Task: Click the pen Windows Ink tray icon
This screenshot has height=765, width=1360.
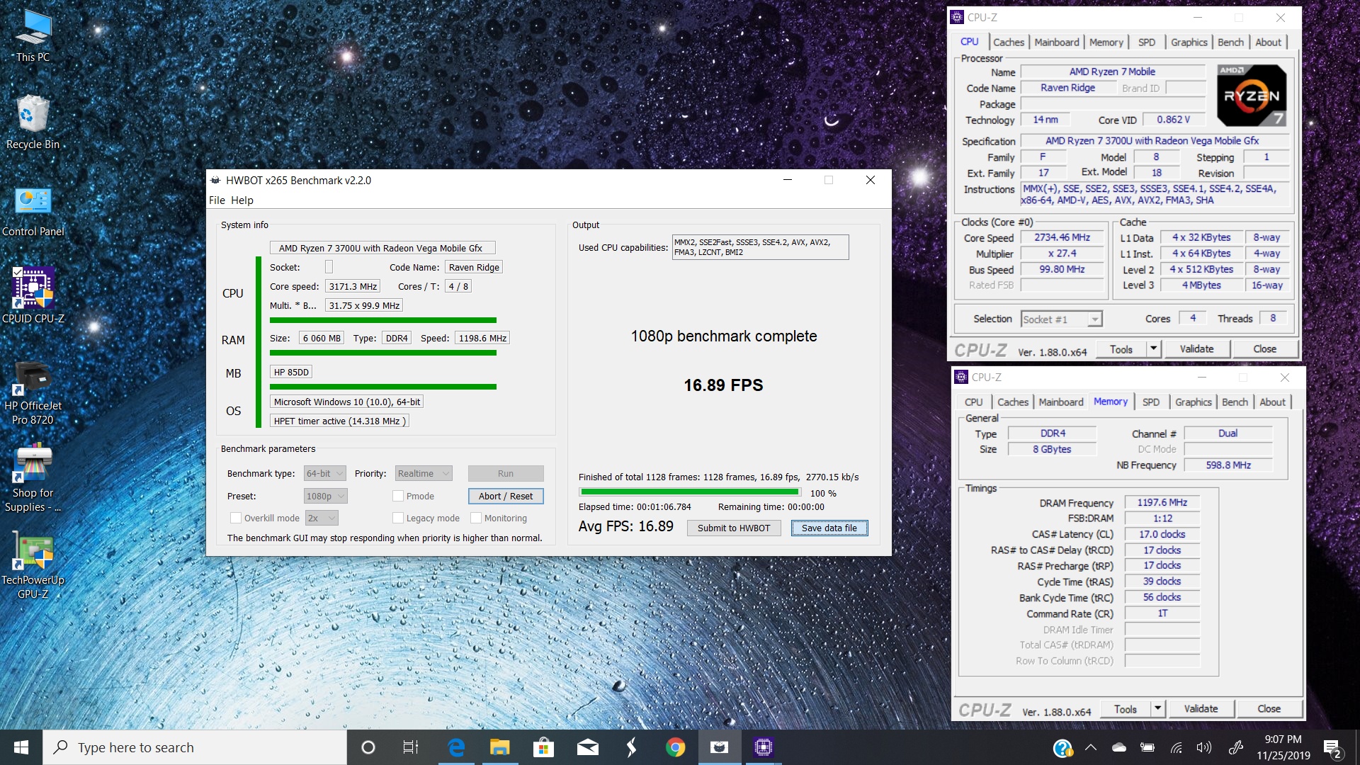Action: tap(1236, 747)
